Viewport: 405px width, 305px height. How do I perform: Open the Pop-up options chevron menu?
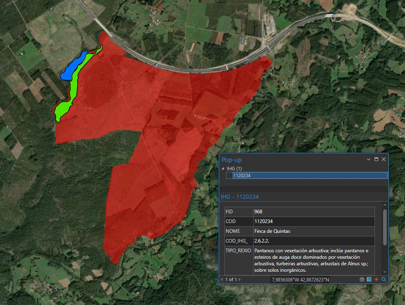(368, 159)
